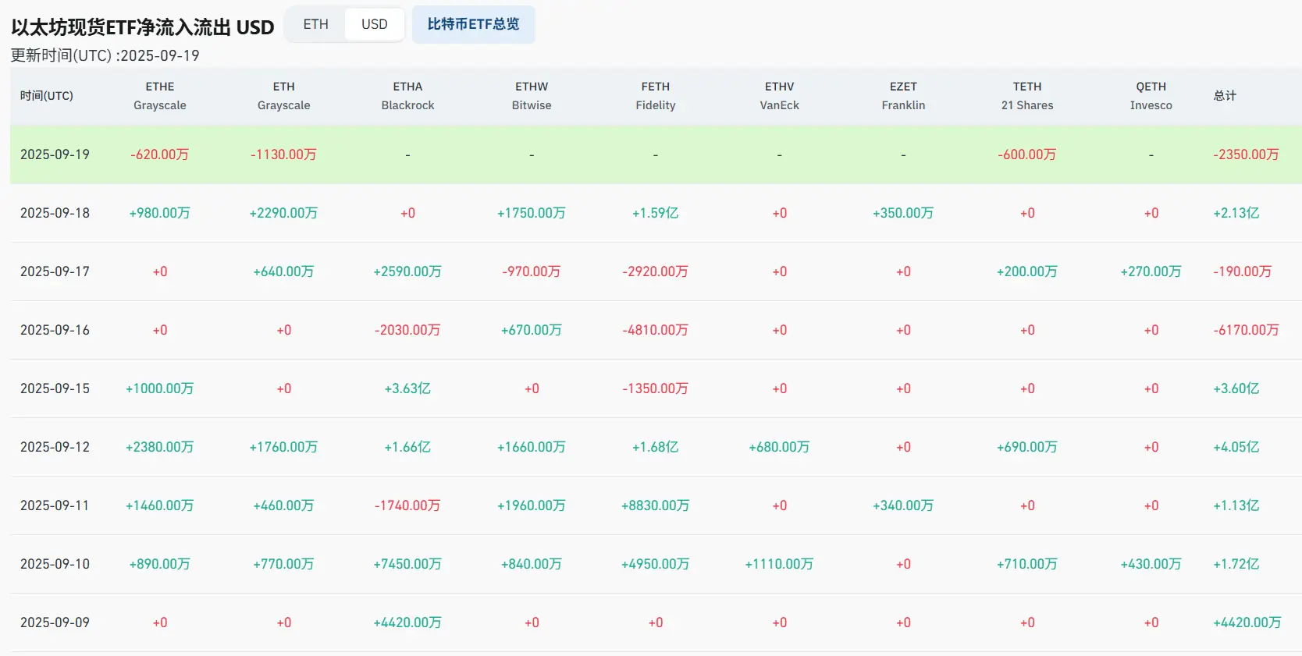Select the 2025-09-12 date cell
This screenshot has width=1302, height=656.
pos(55,447)
